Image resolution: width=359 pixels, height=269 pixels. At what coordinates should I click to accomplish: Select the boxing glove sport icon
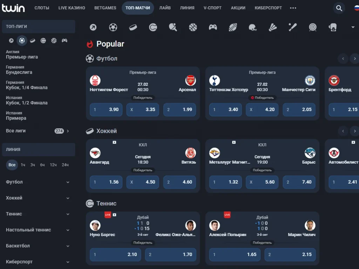click(333, 27)
